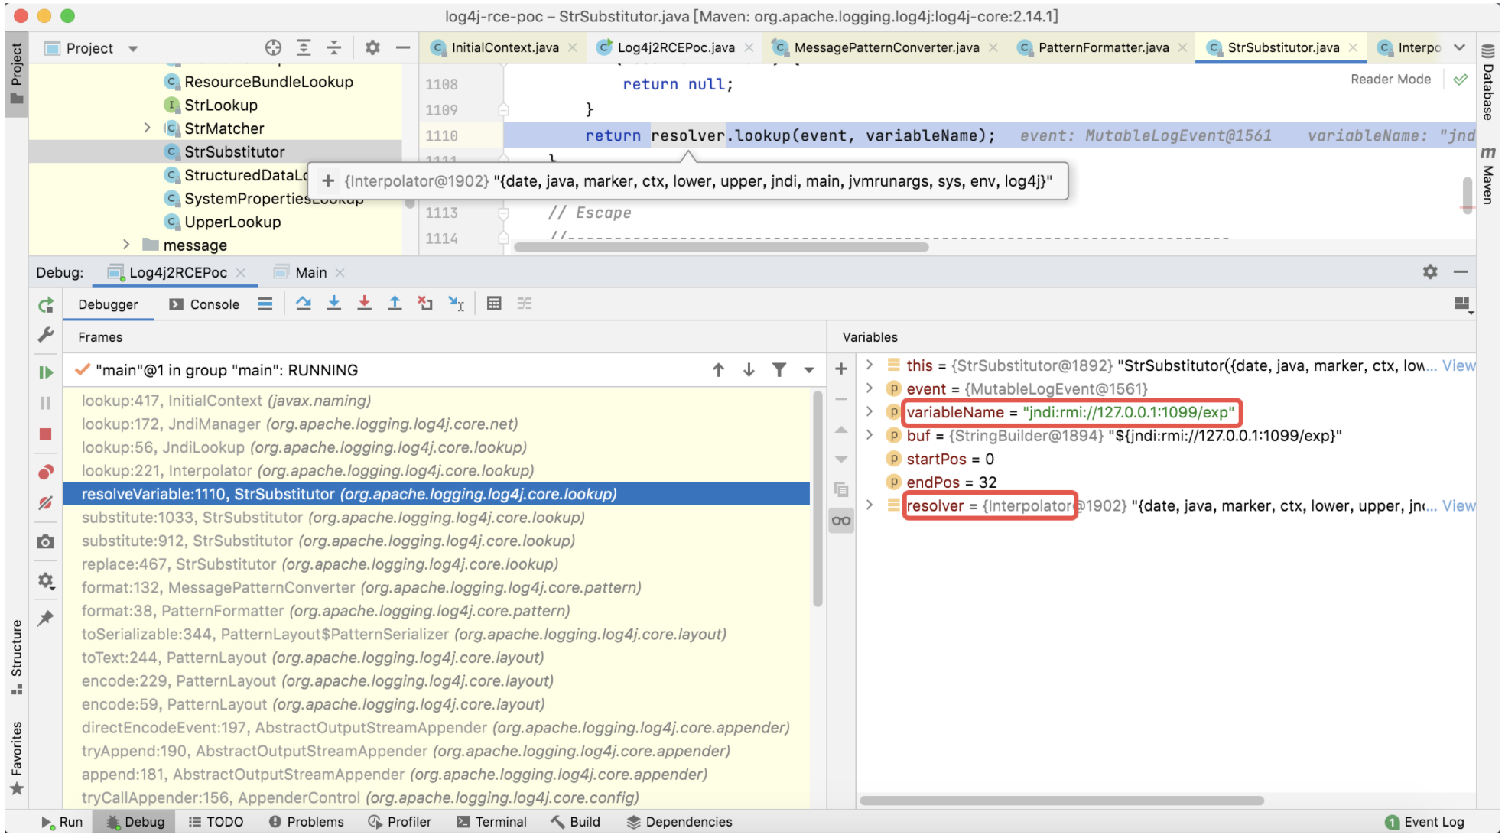The image size is (1505, 838).
Task: Open the hidden editor tabs chevron
Action: 1460,47
